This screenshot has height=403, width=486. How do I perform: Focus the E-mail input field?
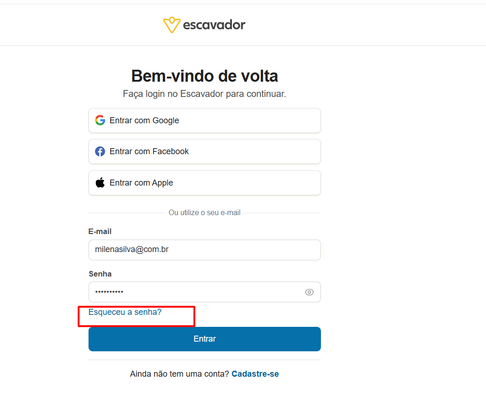[205, 250]
